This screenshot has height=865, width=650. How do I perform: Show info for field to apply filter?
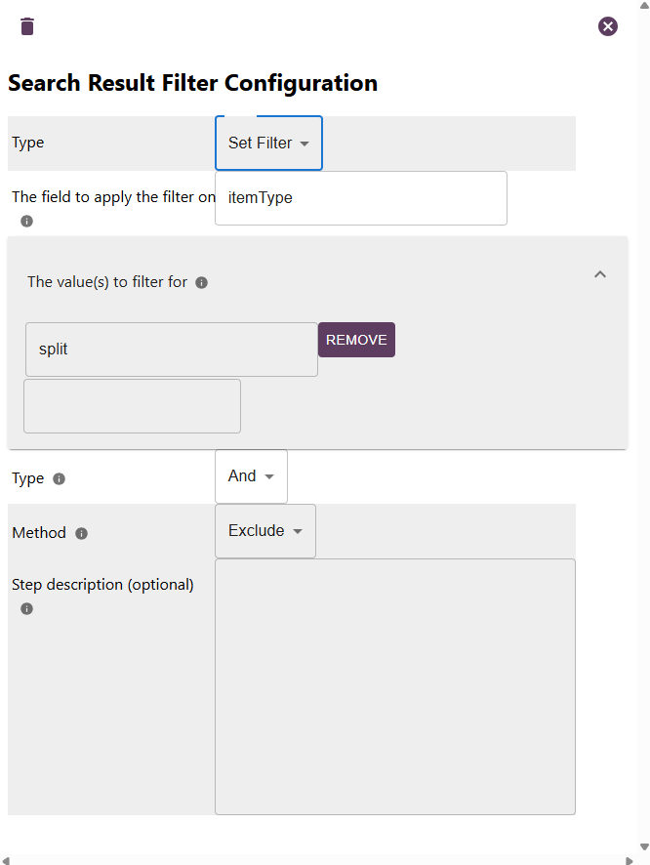[26, 222]
